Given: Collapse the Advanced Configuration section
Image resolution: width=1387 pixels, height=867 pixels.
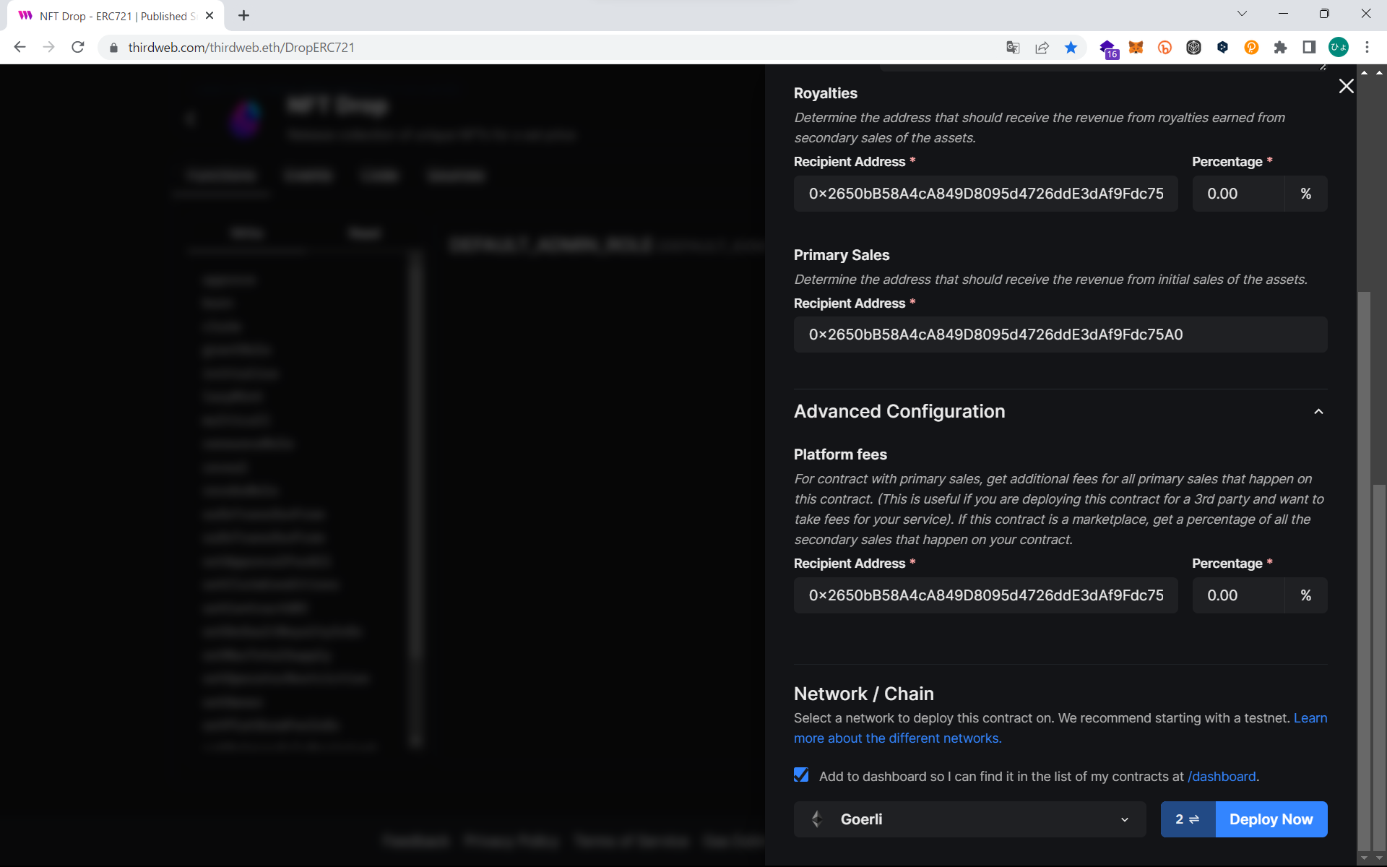Looking at the screenshot, I should click(x=1318, y=411).
